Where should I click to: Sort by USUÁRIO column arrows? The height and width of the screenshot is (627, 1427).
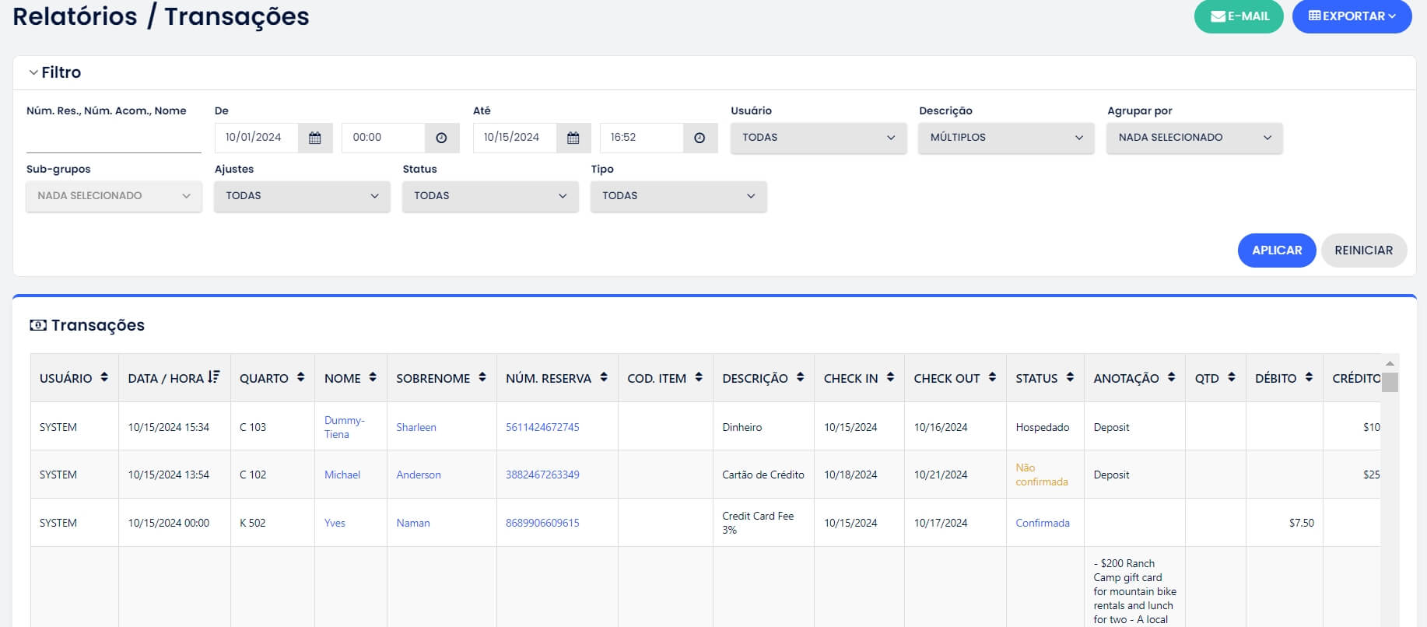pos(104,377)
